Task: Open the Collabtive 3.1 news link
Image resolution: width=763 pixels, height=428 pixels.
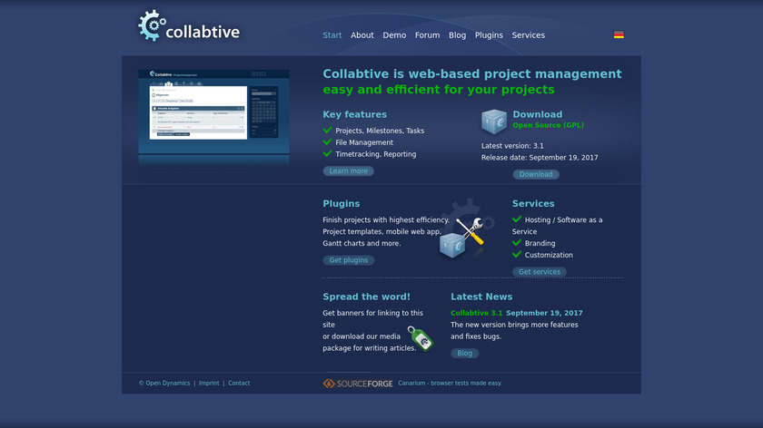Action: (476, 314)
